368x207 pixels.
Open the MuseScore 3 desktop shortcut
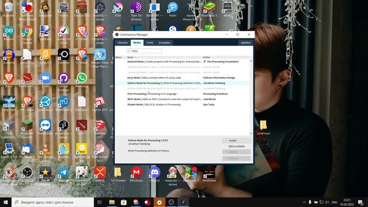coord(64,103)
